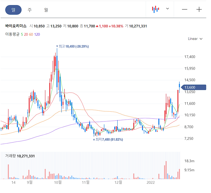
Task: Click the tallest volume bar in January
Action: tap(166, 170)
